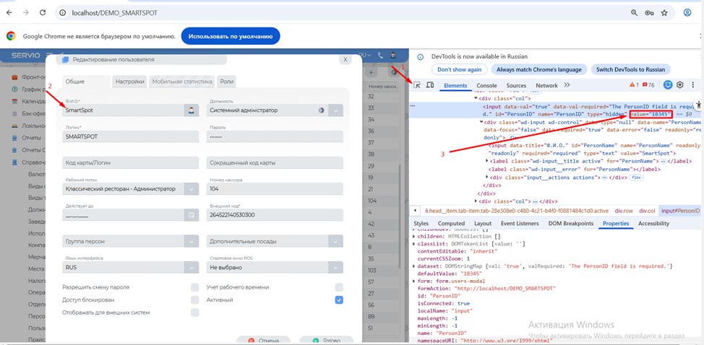Viewport: 704px width, 345px height.
Task: Expand the Язык интерфейса dropdown
Action: coord(191,266)
